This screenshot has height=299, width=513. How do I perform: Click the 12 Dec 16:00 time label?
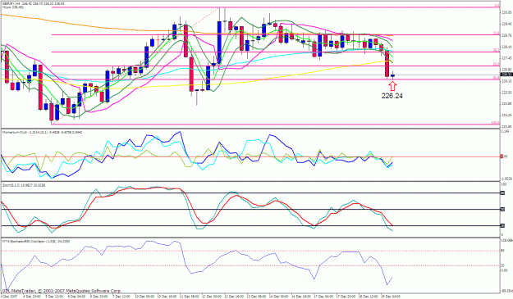pos(234,297)
